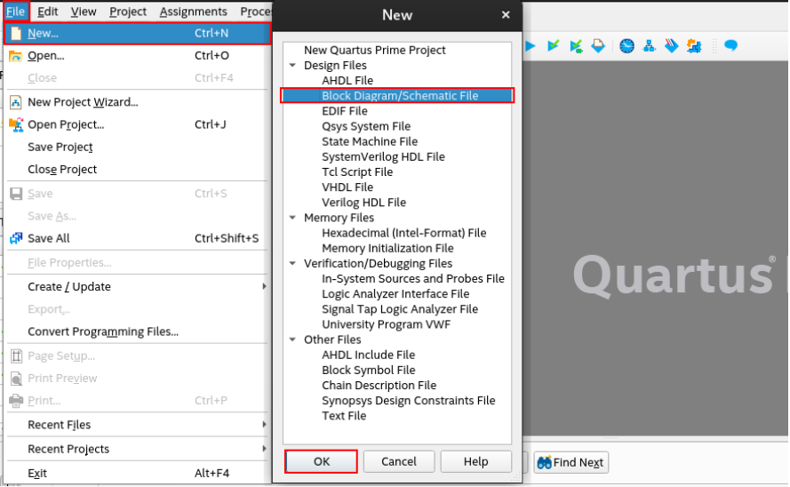This screenshot has width=790, height=487.
Task: Select Logic Analyzer Interface File entry
Action: point(395,293)
